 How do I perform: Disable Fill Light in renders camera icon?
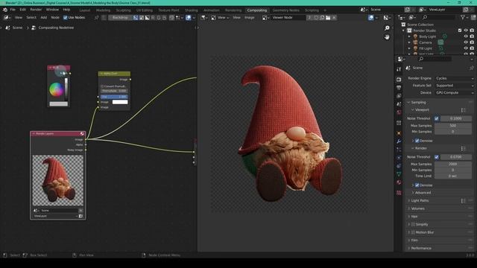pos(472,48)
